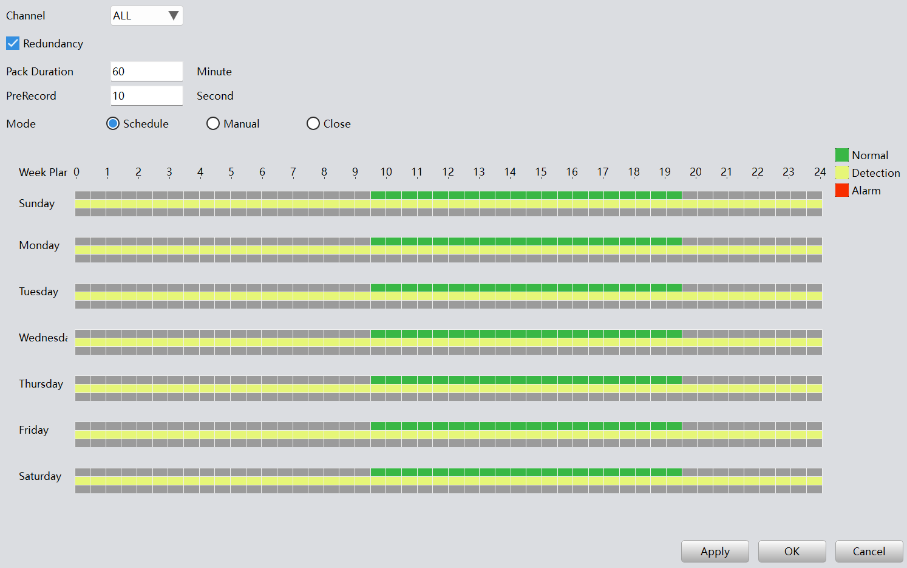Click the Pack Duration input field
The height and width of the screenshot is (568, 907).
pyautogui.click(x=147, y=72)
